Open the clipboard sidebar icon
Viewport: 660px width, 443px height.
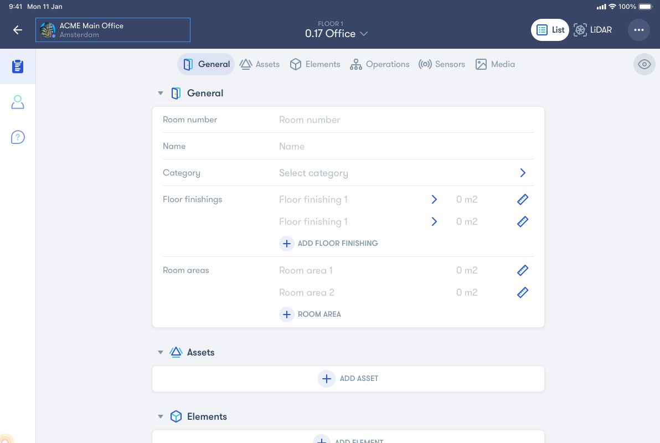[18, 66]
